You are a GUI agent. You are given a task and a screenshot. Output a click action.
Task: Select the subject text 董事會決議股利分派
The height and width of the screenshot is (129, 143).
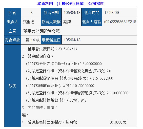(x=42, y=31)
